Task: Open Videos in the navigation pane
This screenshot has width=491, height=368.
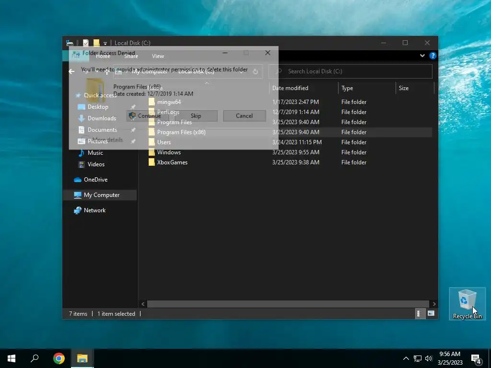Action: click(x=96, y=164)
